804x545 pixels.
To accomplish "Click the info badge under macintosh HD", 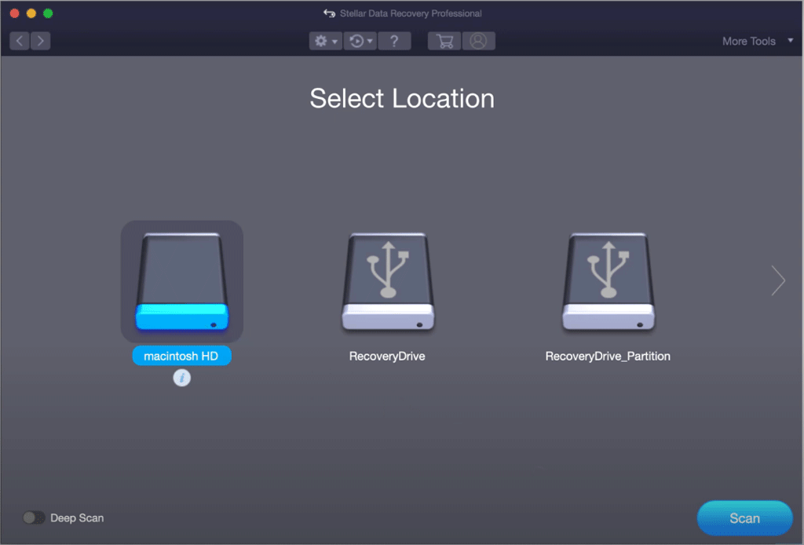I will tap(181, 378).
